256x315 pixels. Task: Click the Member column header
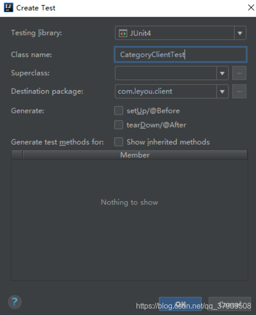click(135, 155)
